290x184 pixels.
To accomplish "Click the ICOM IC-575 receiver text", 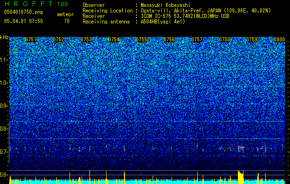I will tap(185, 16).
